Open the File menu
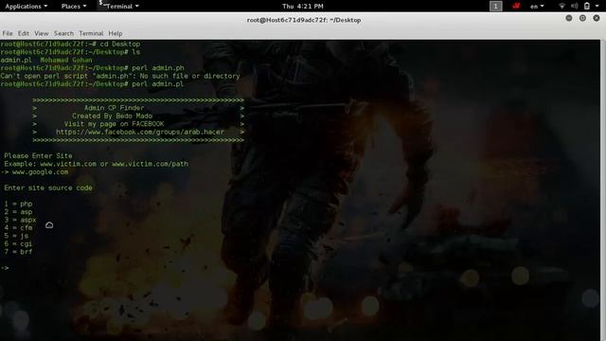 tap(8, 33)
